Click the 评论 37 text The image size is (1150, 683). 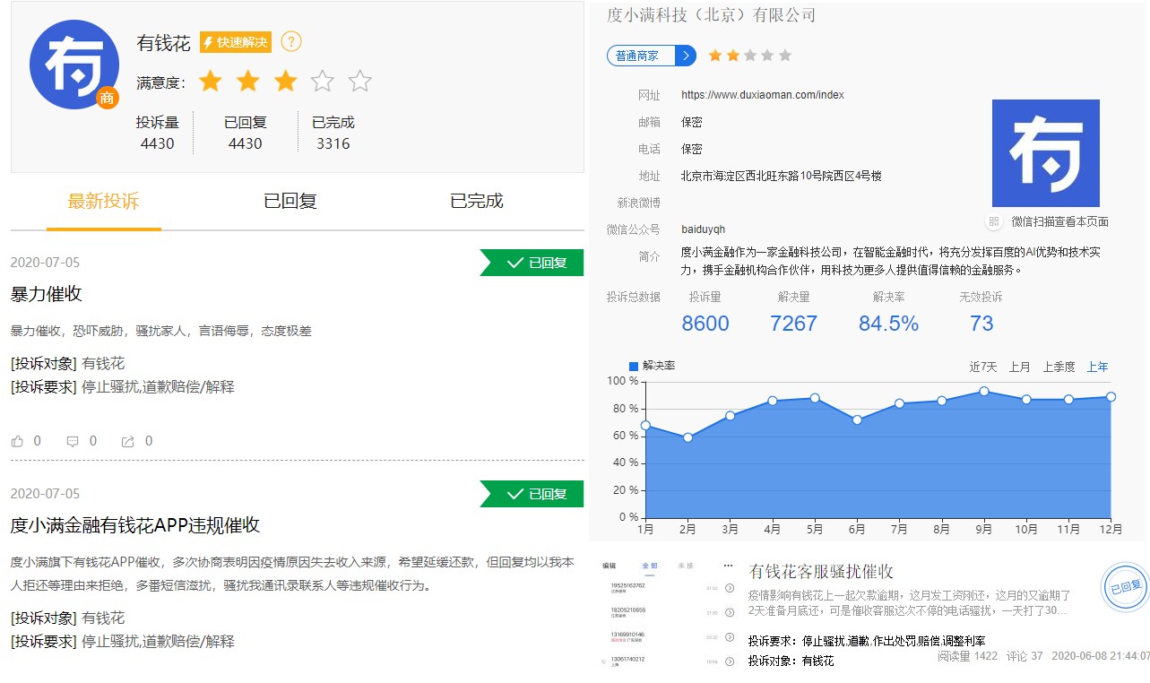[1025, 656]
